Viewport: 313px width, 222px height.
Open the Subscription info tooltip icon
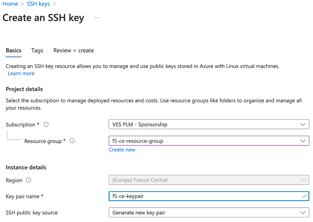click(x=46, y=124)
